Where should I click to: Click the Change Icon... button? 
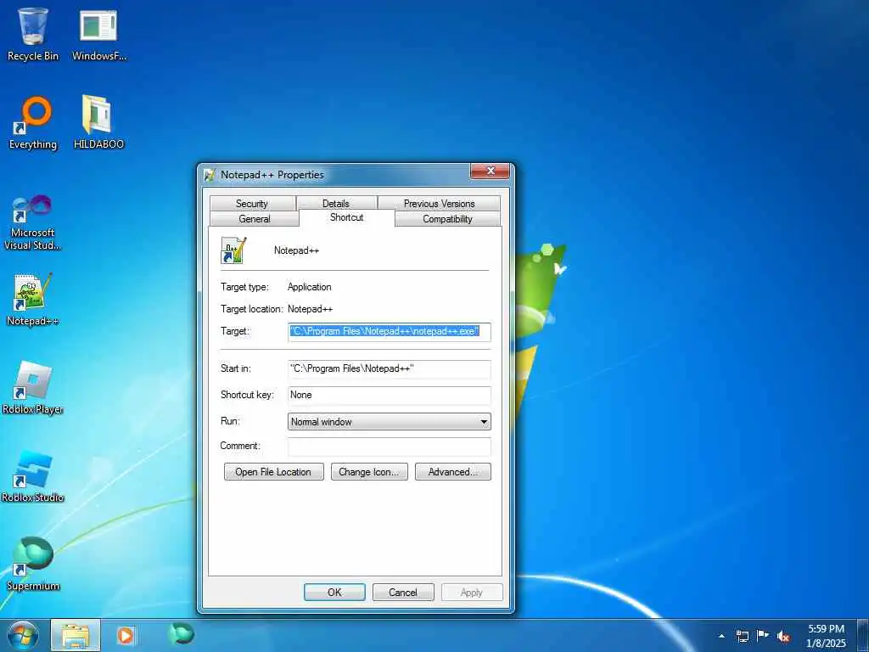pyautogui.click(x=369, y=472)
